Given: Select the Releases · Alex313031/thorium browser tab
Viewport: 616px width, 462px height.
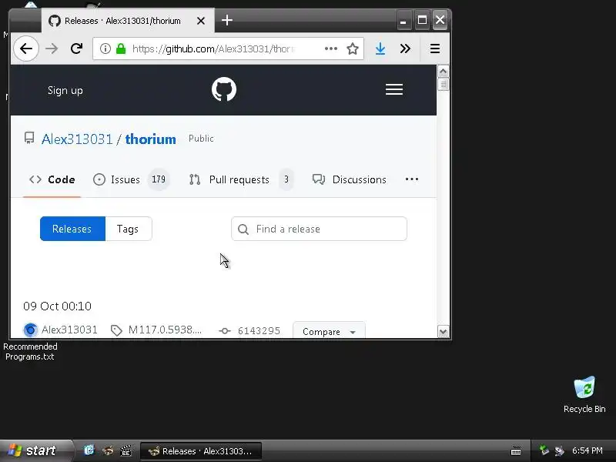Looking at the screenshot, I should click(128, 21).
